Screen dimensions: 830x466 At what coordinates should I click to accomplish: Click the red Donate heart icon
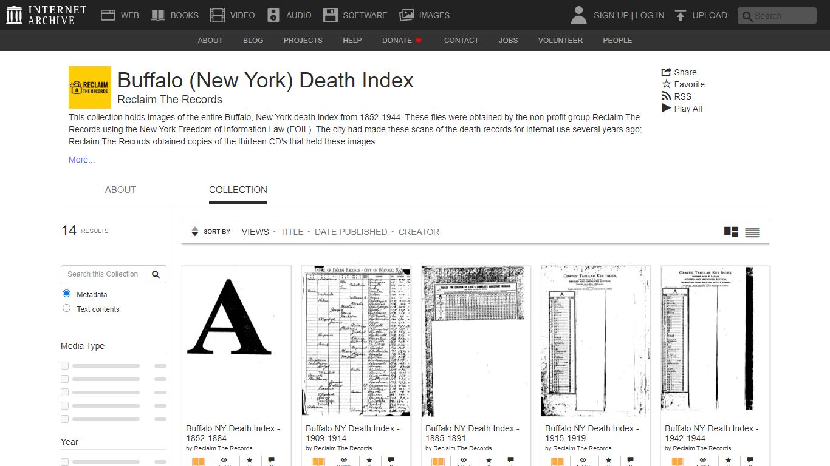click(419, 41)
